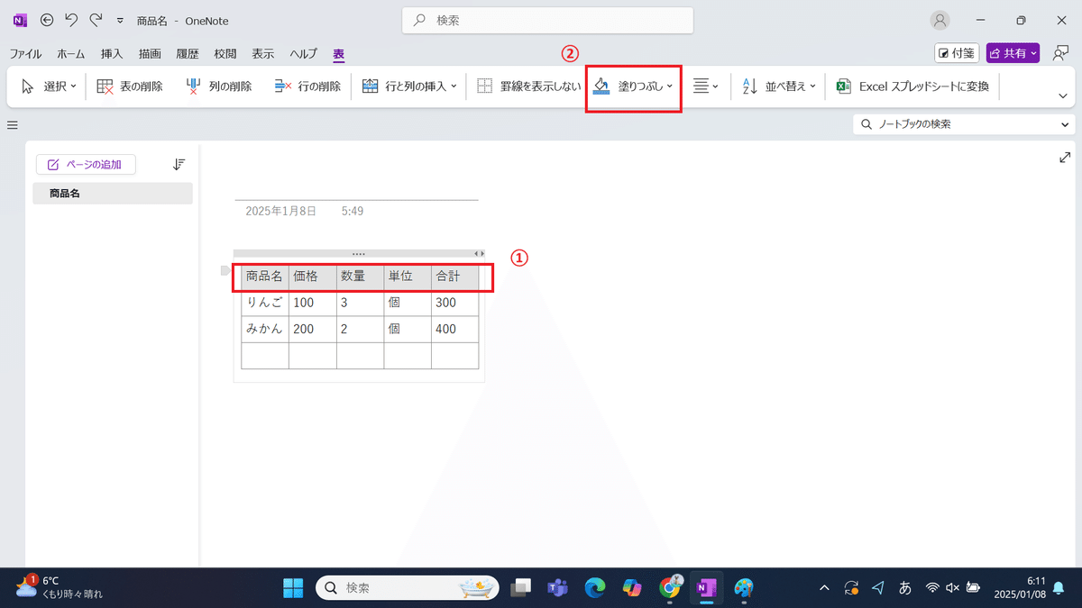Redo the last action
Viewport: 1082px width, 608px height.
point(95,20)
